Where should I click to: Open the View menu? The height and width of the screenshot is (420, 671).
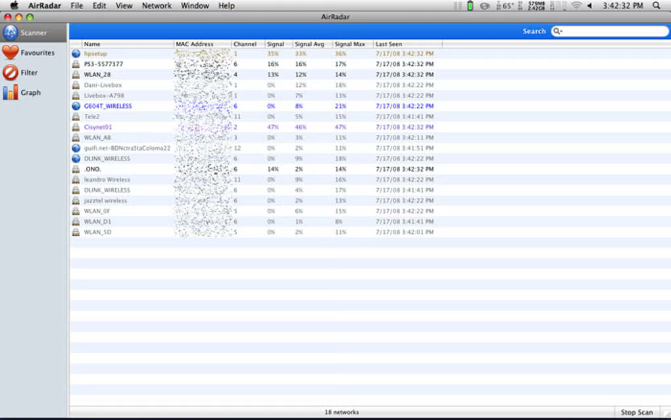click(x=124, y=5)
